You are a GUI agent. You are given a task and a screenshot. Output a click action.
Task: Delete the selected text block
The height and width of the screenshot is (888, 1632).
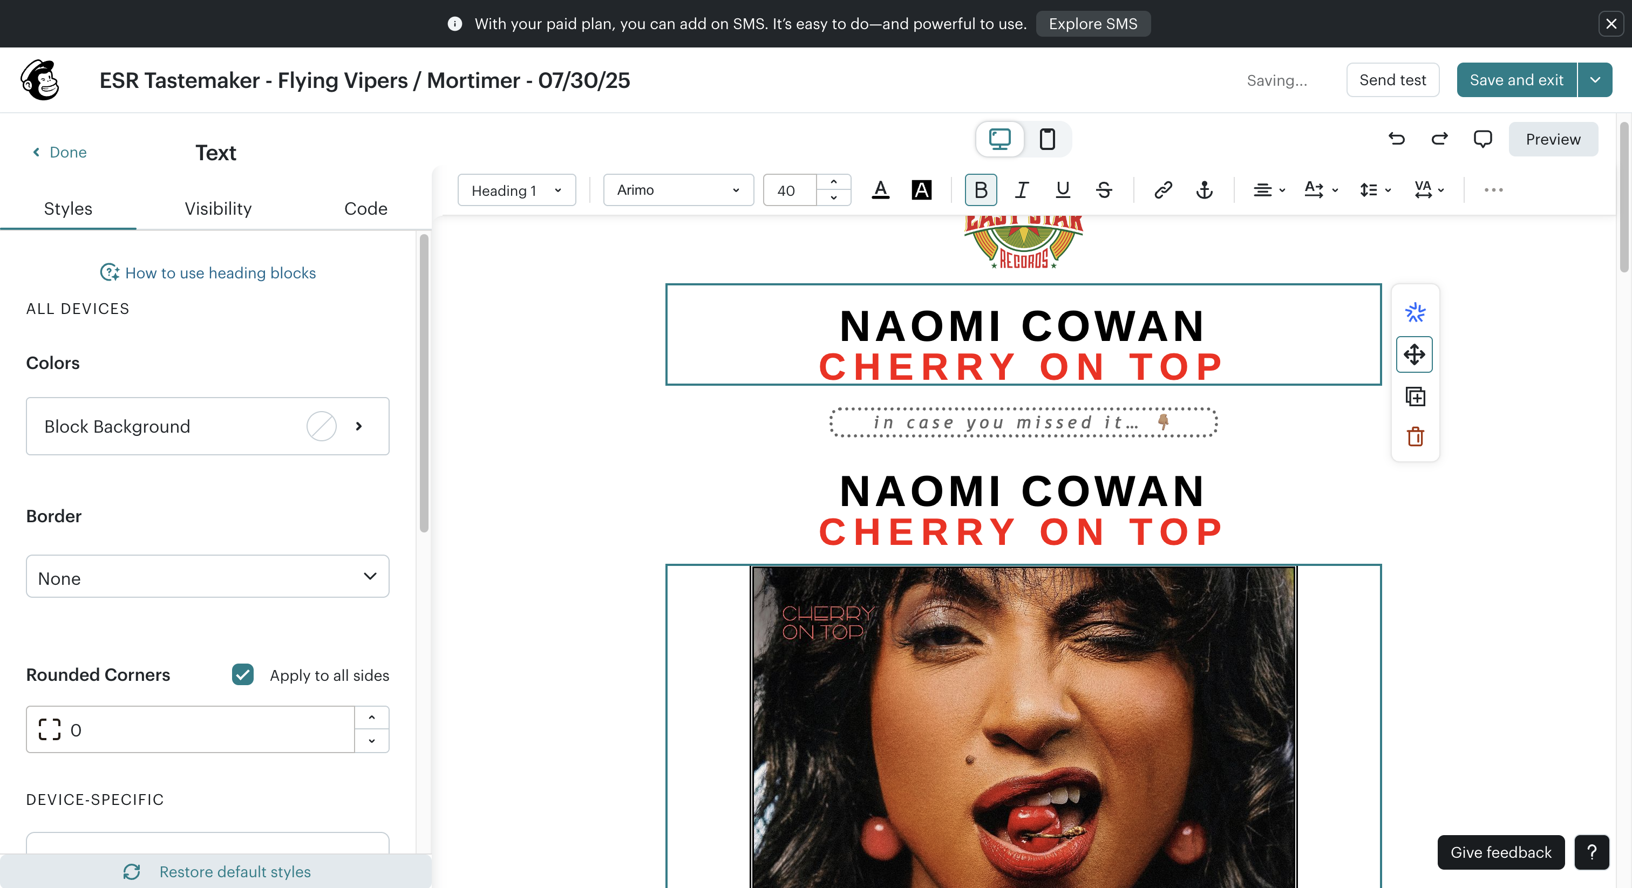[1415, 437]
